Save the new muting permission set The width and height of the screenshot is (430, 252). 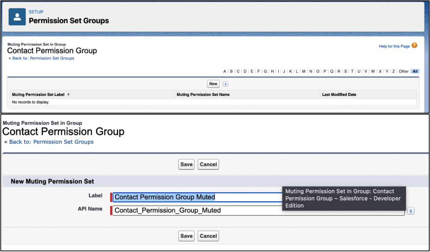(186, 164)
